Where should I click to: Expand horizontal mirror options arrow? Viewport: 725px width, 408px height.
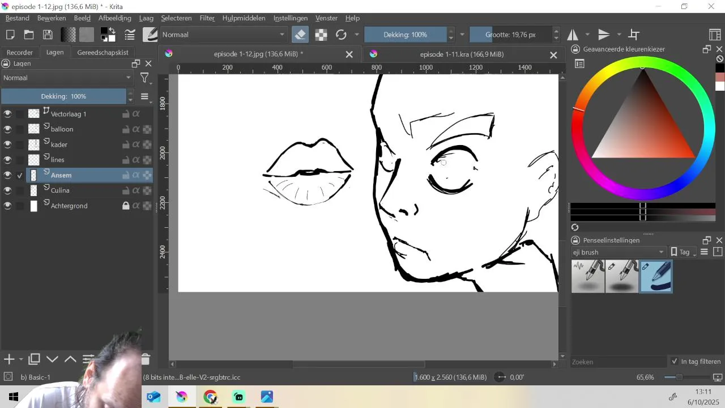587,35
